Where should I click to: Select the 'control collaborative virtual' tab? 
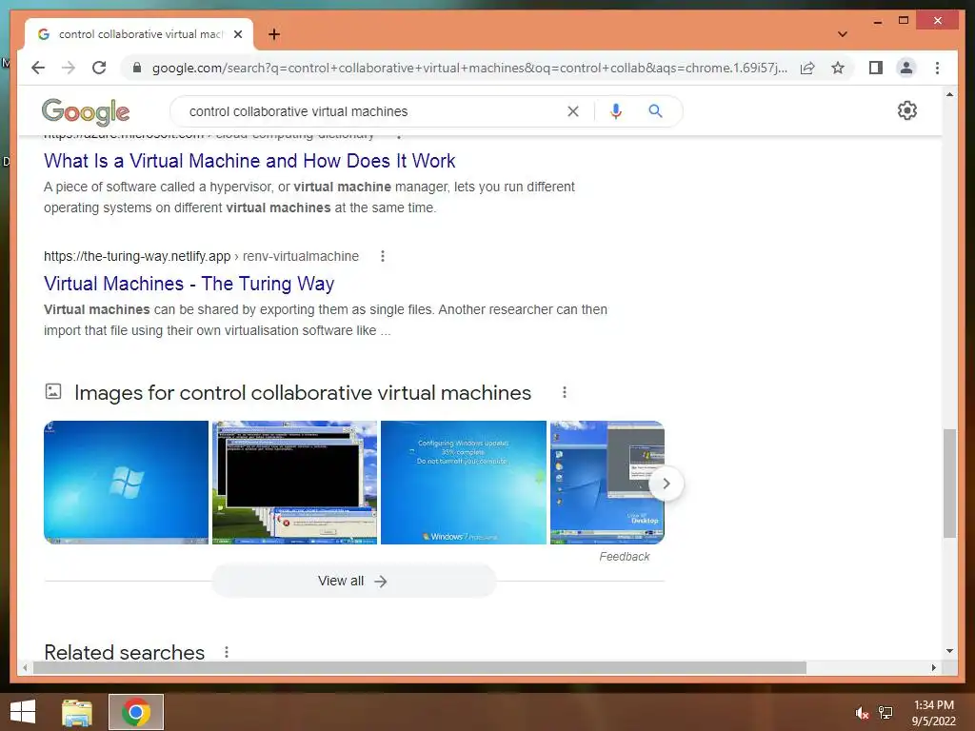point(139,34)
